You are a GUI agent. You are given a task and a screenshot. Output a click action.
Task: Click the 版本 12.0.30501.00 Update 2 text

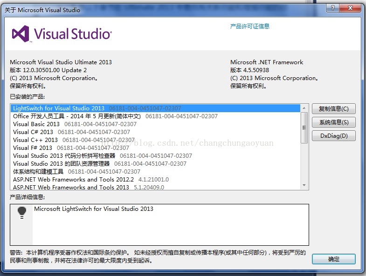tap(48, 70)
